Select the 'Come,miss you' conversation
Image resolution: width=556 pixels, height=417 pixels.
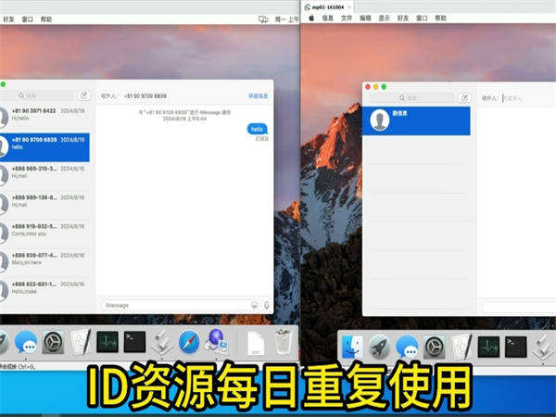point(44,232)
